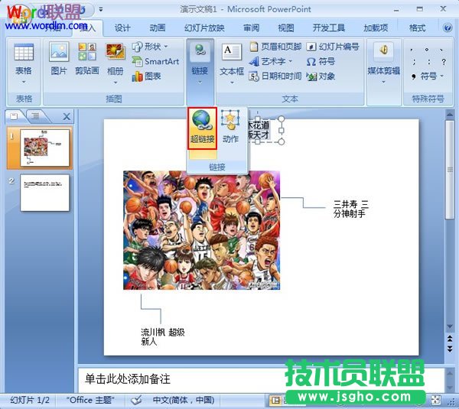Click the Next Slide double-arrow button
Screen dimensions: 459x409
[450, 349]
